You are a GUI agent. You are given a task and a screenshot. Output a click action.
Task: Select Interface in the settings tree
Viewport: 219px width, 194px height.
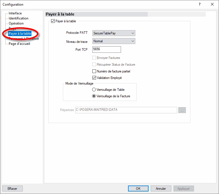(x=15, y=13)
